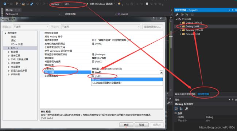Click the help question mark in dialog title

pos(154,19)
